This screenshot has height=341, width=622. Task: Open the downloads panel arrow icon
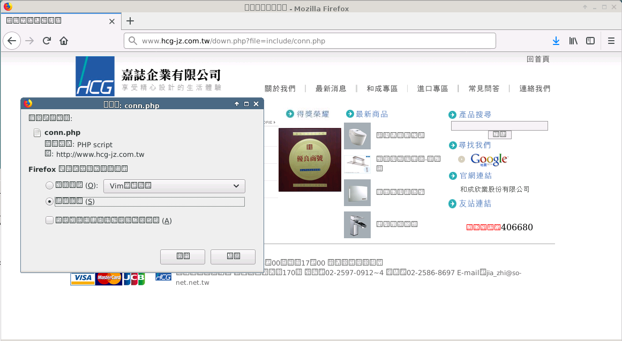556,41
